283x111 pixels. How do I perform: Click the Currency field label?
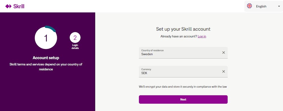pos(146,69)
